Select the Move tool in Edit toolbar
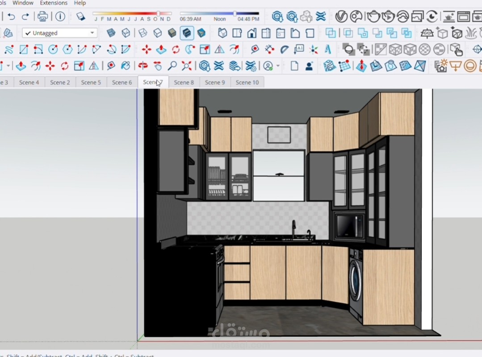Screen dimensions: 482x357 click(147, 50)
